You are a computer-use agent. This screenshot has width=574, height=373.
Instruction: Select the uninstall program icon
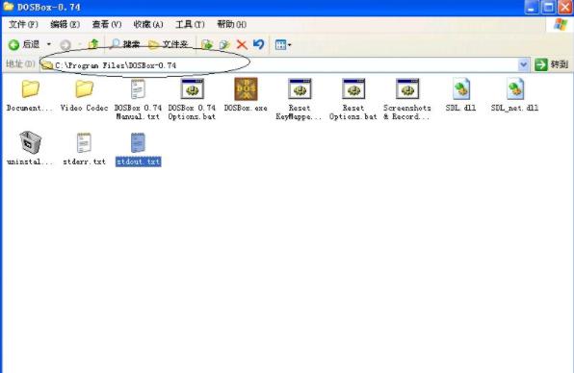coord(30,142)
